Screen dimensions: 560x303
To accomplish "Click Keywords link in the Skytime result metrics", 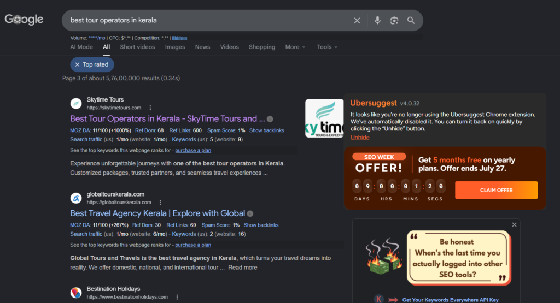I will (184, 139).
